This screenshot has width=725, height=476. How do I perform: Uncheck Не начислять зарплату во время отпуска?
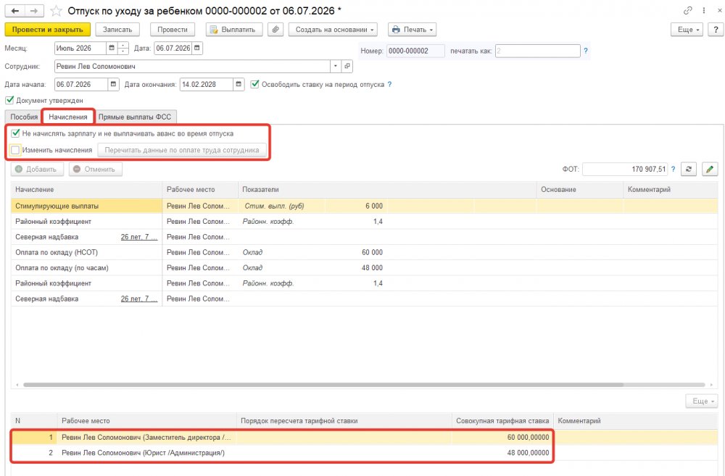pyautogui.click(x=15, y=133)
